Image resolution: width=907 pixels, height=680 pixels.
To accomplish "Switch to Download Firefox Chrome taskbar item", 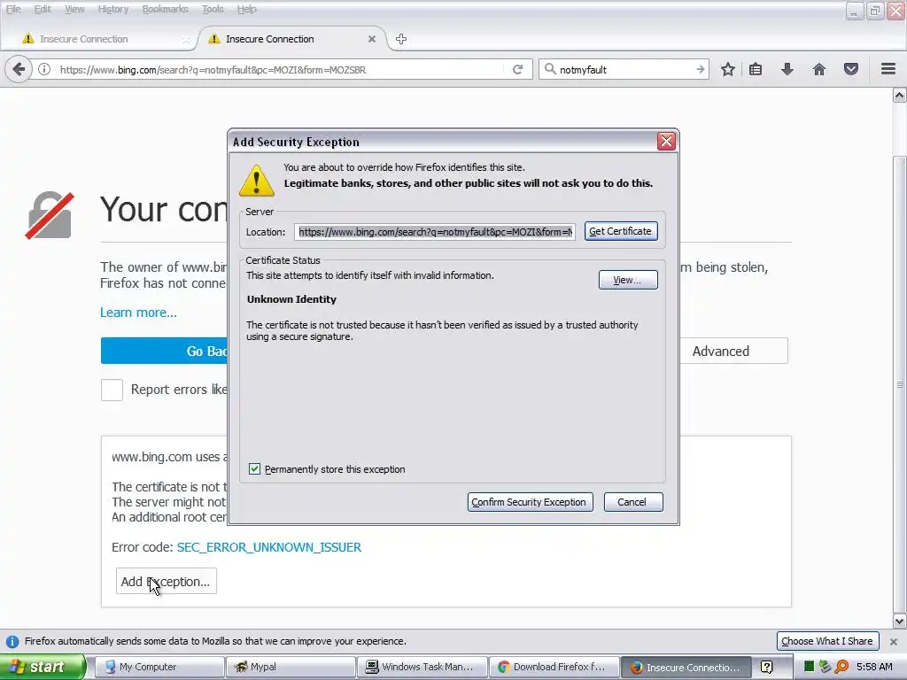I will coord(554,667).
